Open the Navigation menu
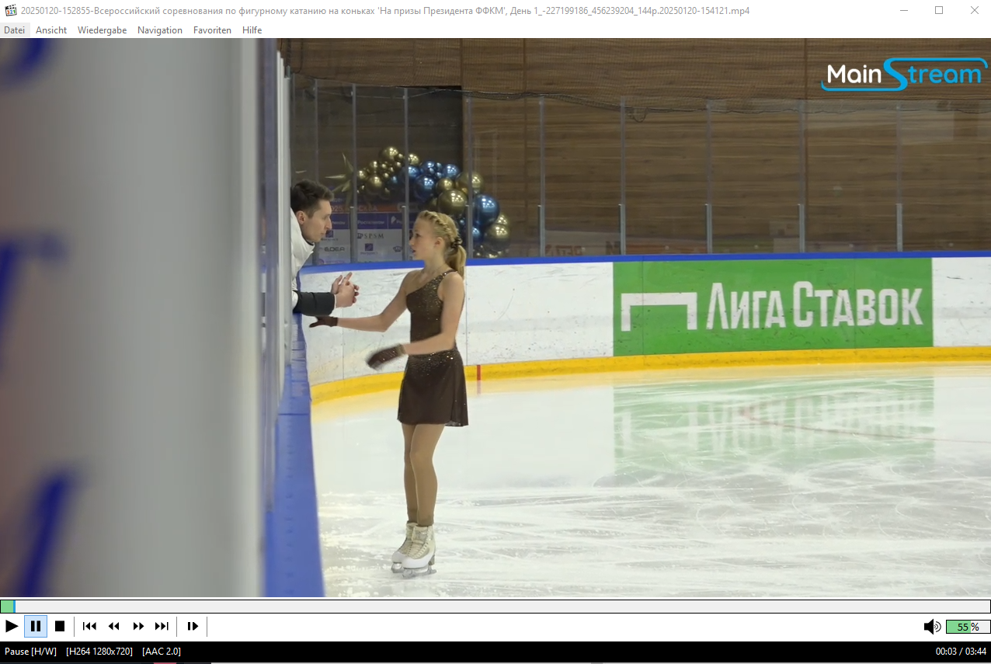The width and height of the screenshot is (991, 664). (160, 30)
